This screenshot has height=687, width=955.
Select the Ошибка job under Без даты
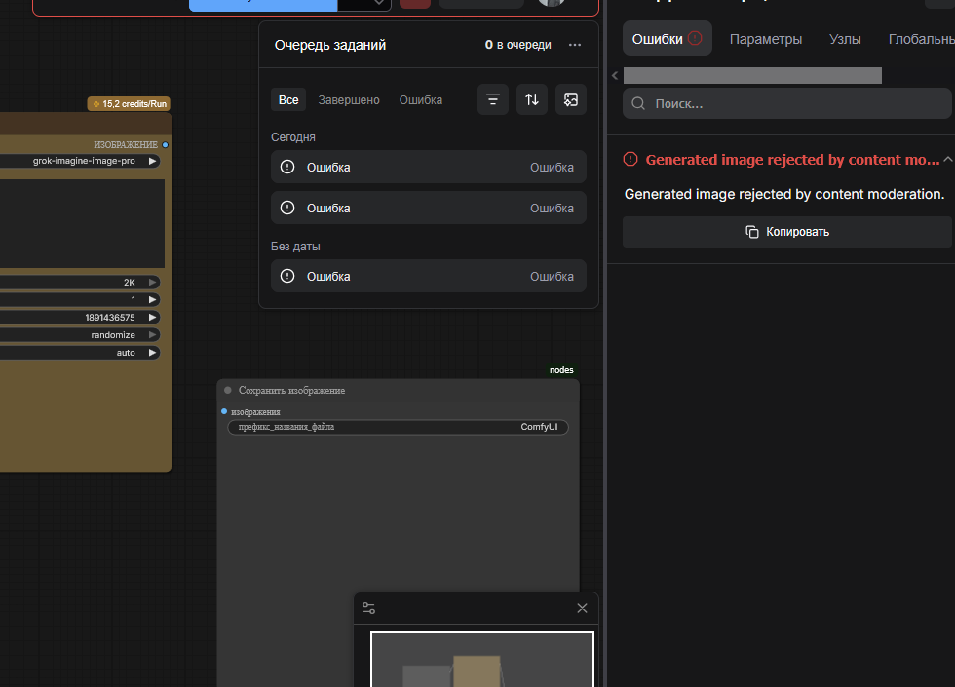(x=428, y=276)
